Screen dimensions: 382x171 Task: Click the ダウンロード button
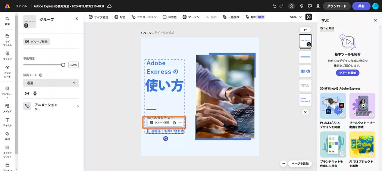click(x=336, y=6)
